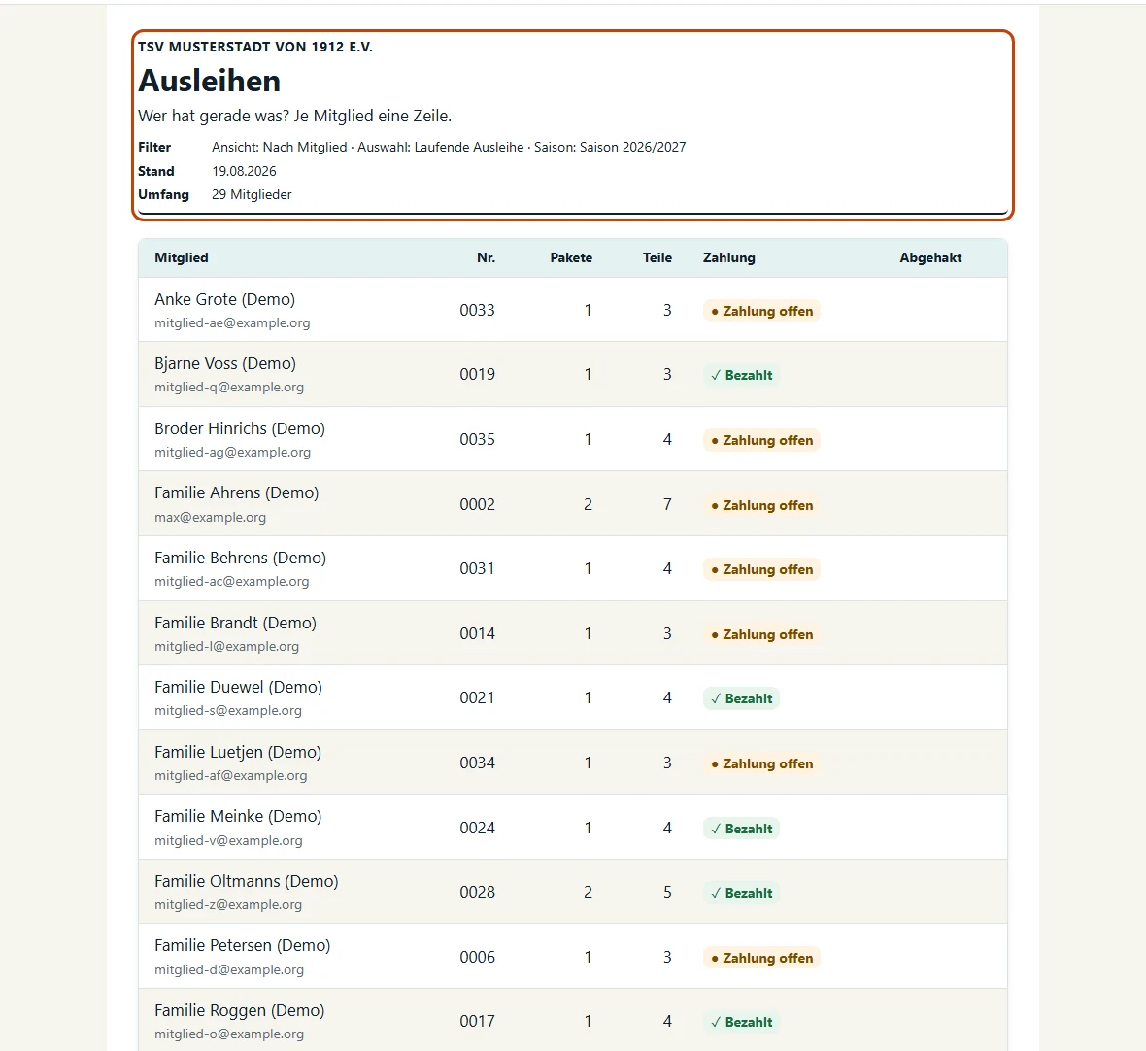
Task: Click Familie Meinke's 'Bezahlt' badge
Action: coord(741,829)
